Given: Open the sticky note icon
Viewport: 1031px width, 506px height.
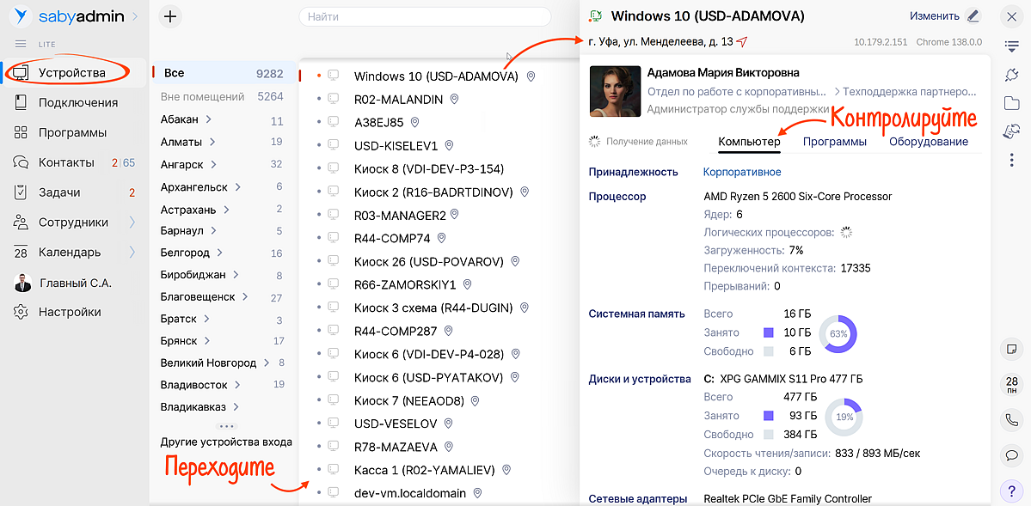Looking at the screenshot, I should (1011, 349).
